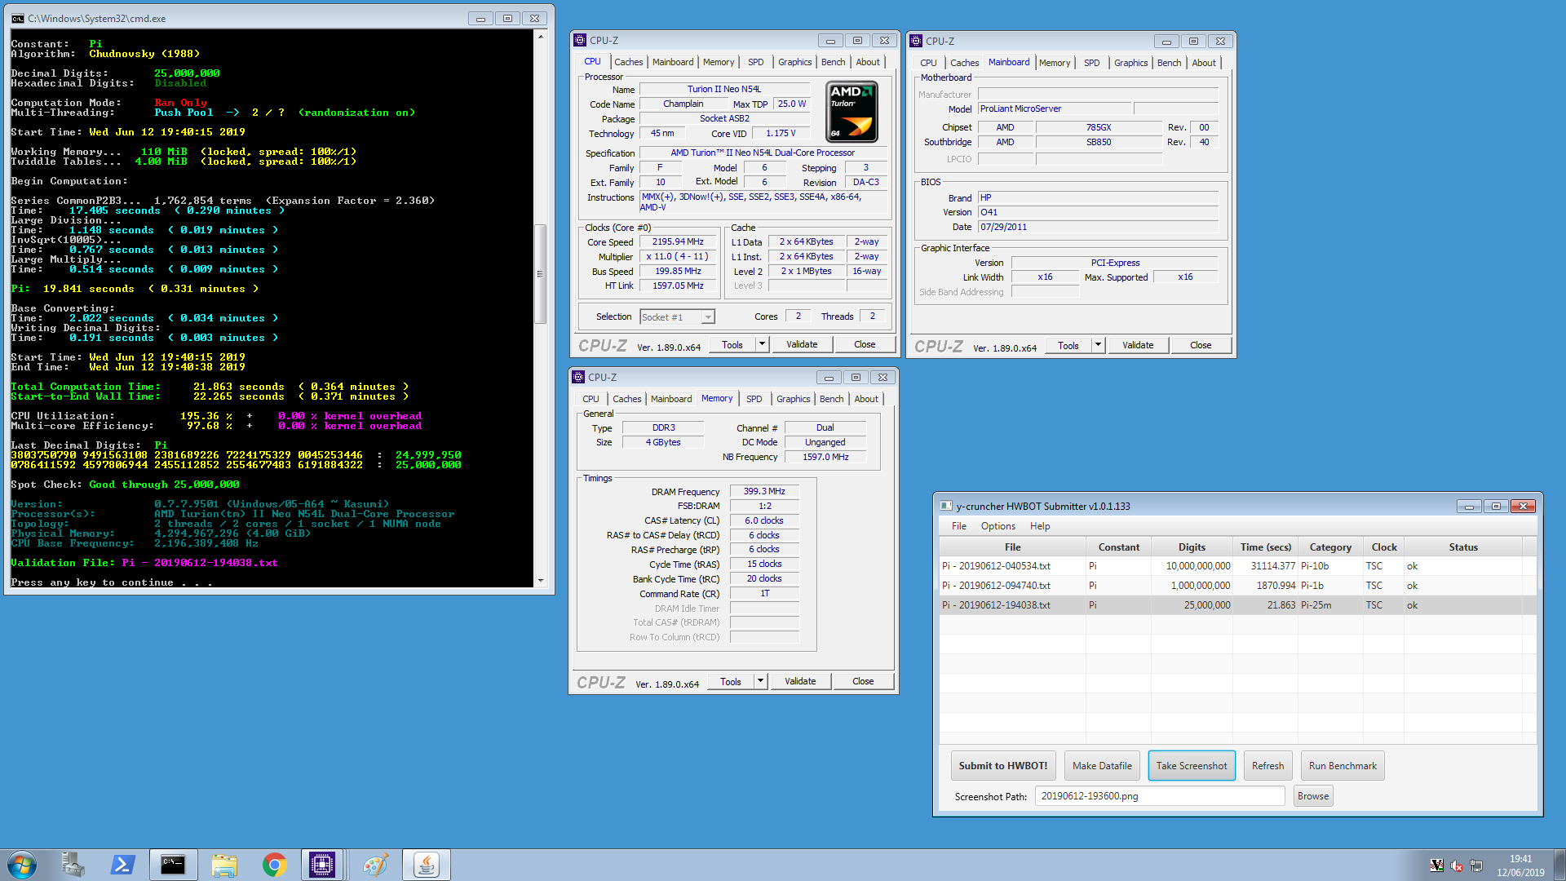Click the Clock column header
Image resolution: width=1566 pixels, height=881 pixels.
click(x=1384, y=547)
